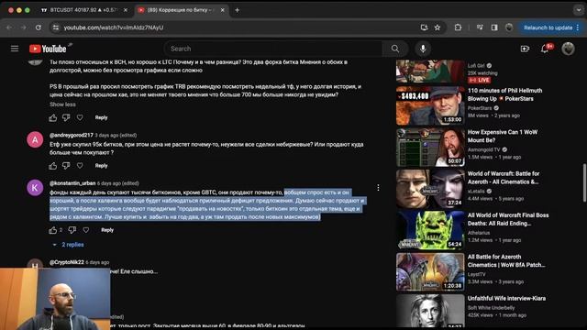Open a new browser tab
The width and height of the screenshot is (587, 330).
point(237,10)
